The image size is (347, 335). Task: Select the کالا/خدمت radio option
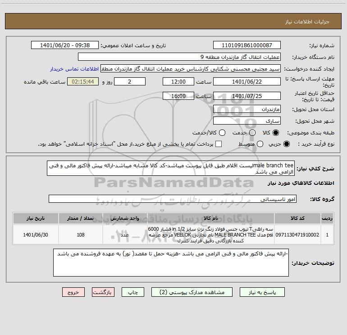coord(222,133)
